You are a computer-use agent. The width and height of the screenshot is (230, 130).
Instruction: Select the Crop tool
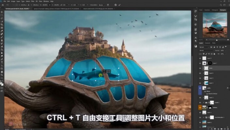[x=2, y=24]
